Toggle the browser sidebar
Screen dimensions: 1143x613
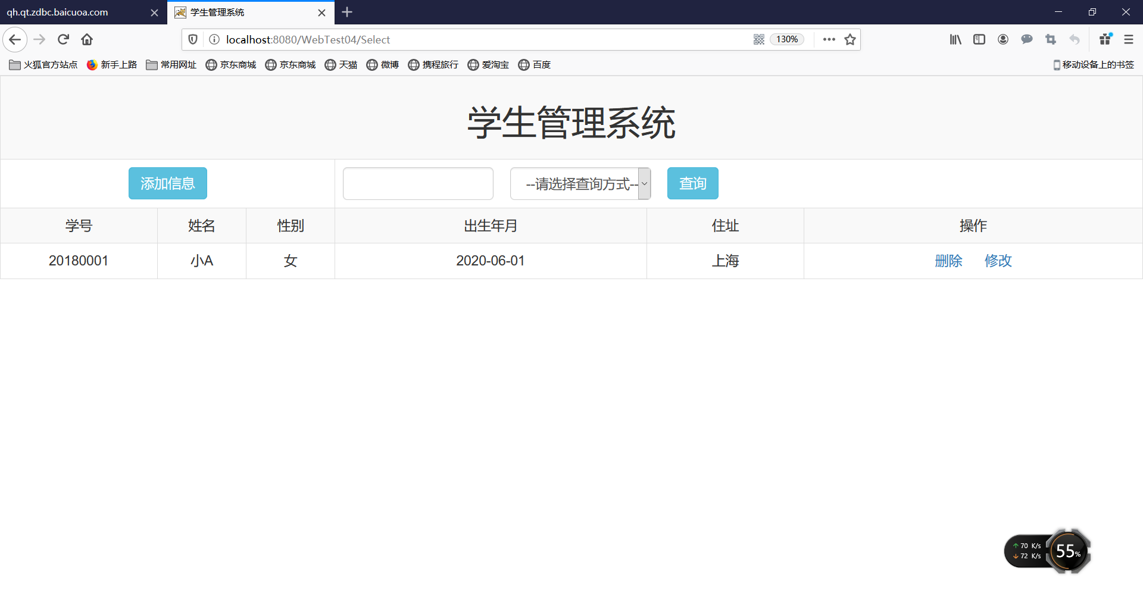point(979,39)
